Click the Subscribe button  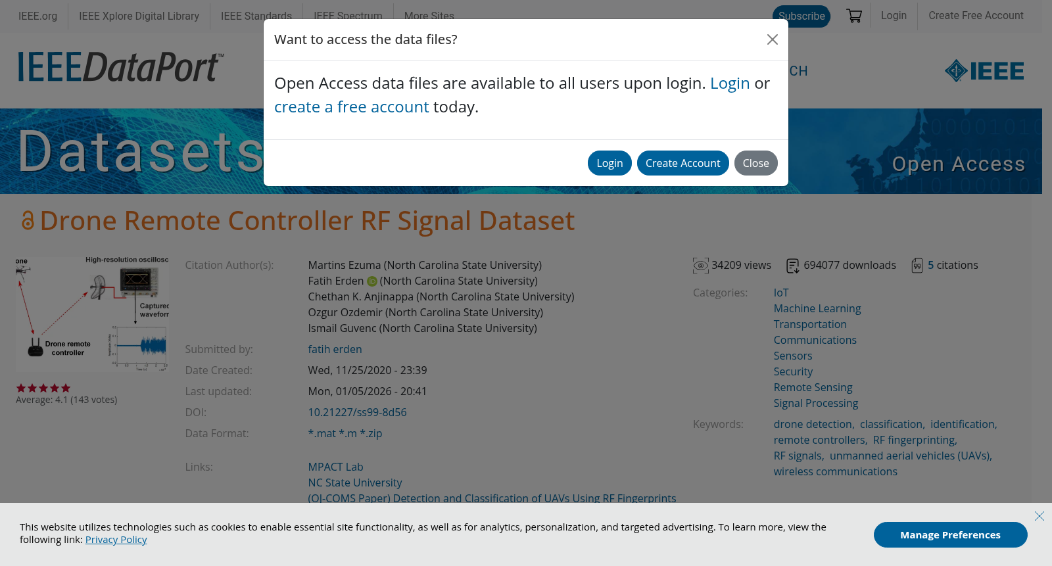coord(801,16)
